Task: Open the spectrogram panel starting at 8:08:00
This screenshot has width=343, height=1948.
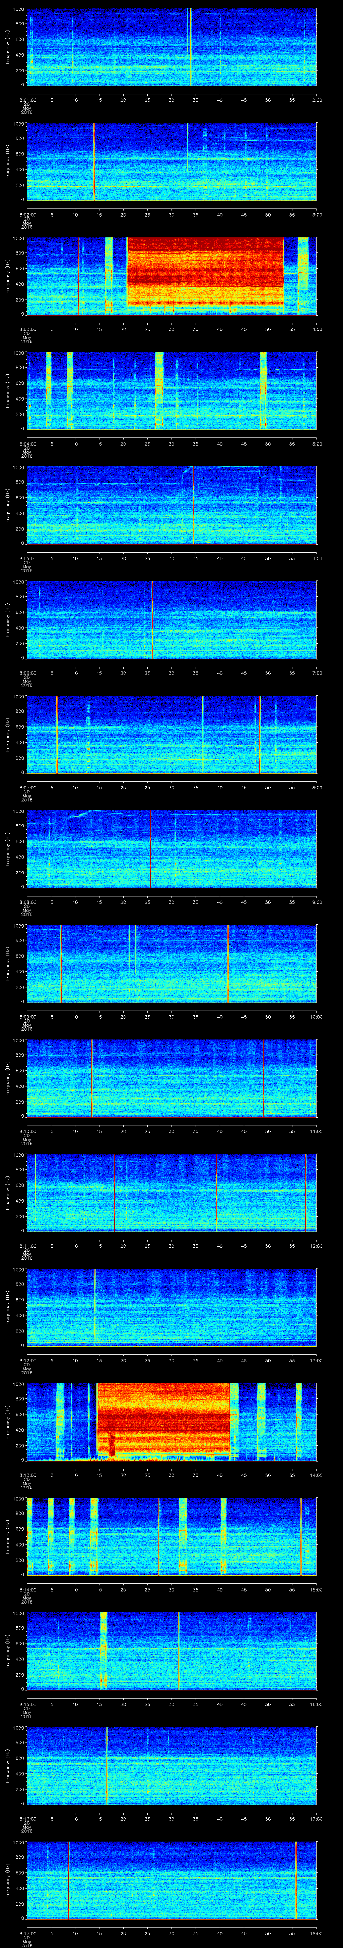Action: point(171,848)
